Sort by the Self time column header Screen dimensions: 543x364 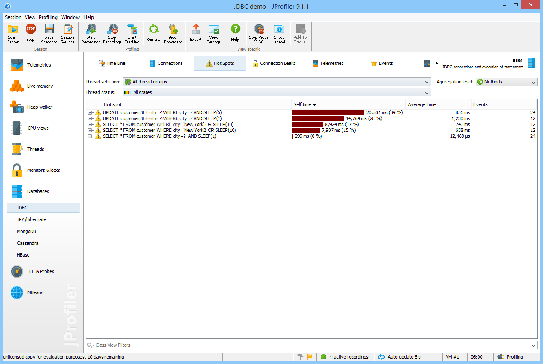coord(348,104)
